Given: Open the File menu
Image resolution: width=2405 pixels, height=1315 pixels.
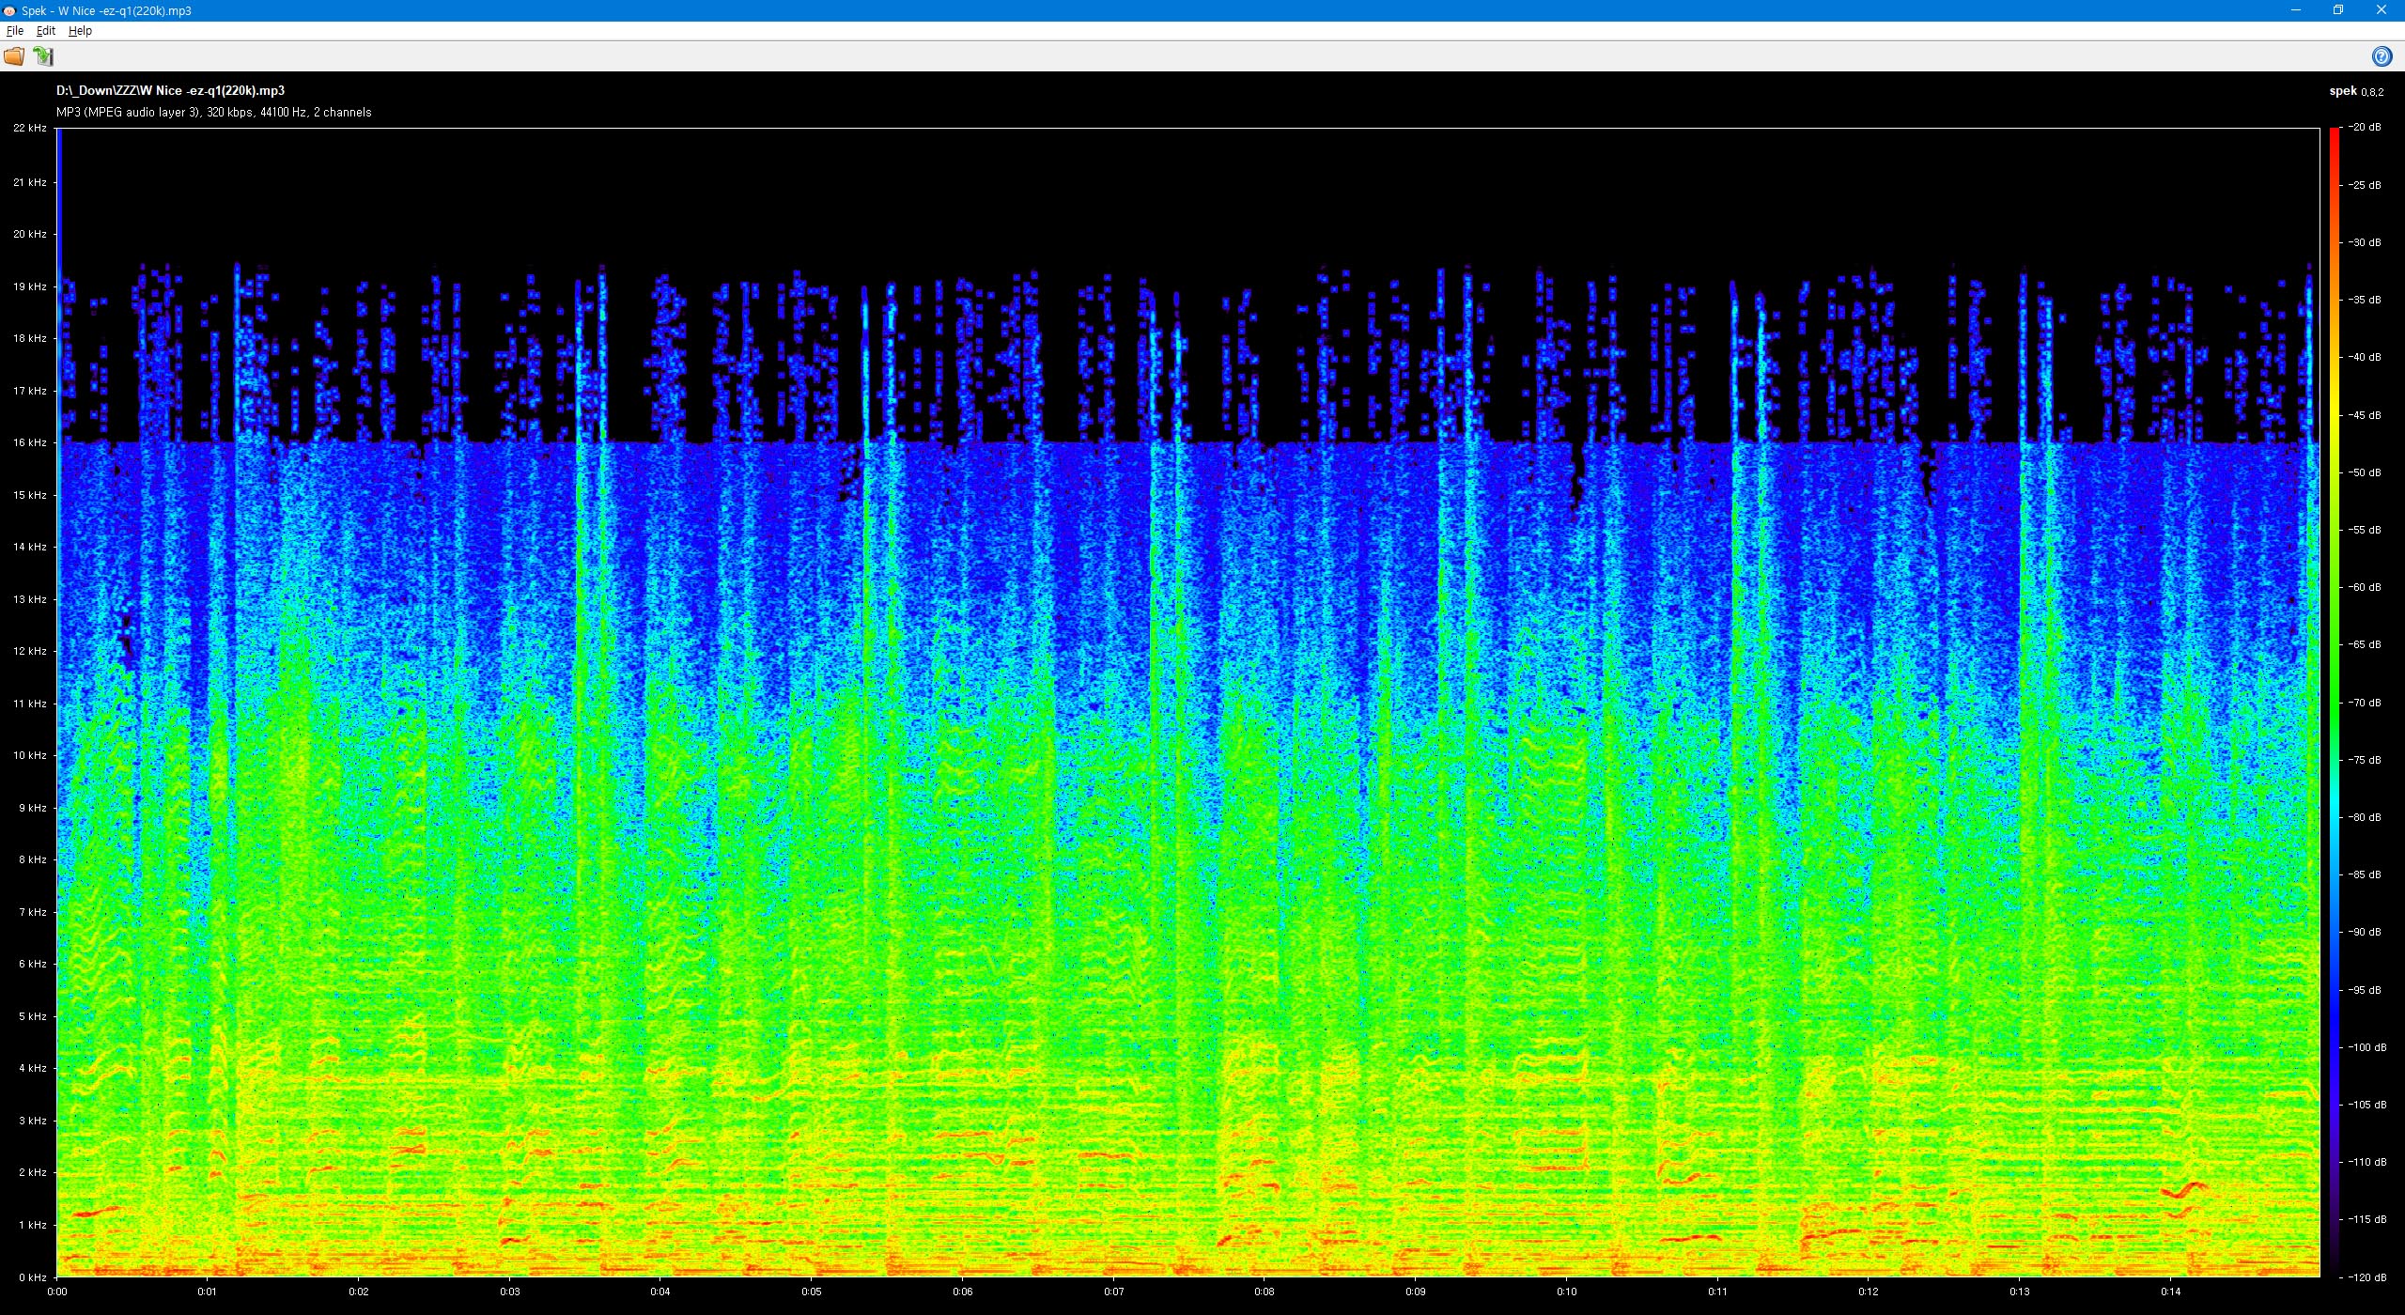Looking at the screenshot, I should 15,30.
